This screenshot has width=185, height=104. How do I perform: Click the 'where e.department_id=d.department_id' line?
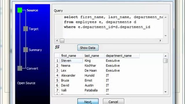(107, 27)
